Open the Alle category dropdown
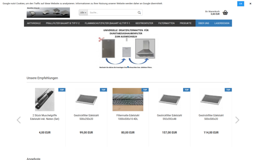The height and width of the screenshot is (160, 256). [83, 12]
